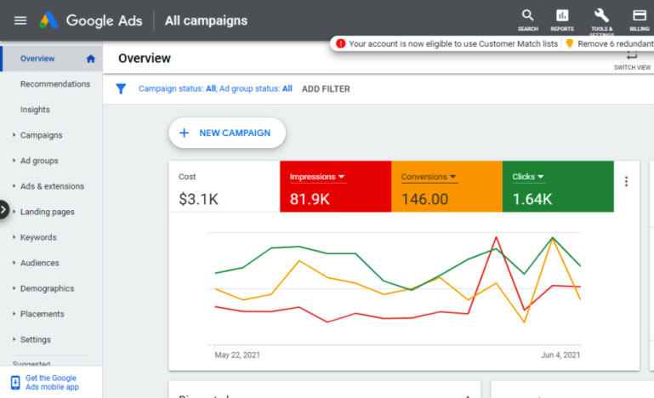Click the ADD FILTER button

[x=326, y=88]
